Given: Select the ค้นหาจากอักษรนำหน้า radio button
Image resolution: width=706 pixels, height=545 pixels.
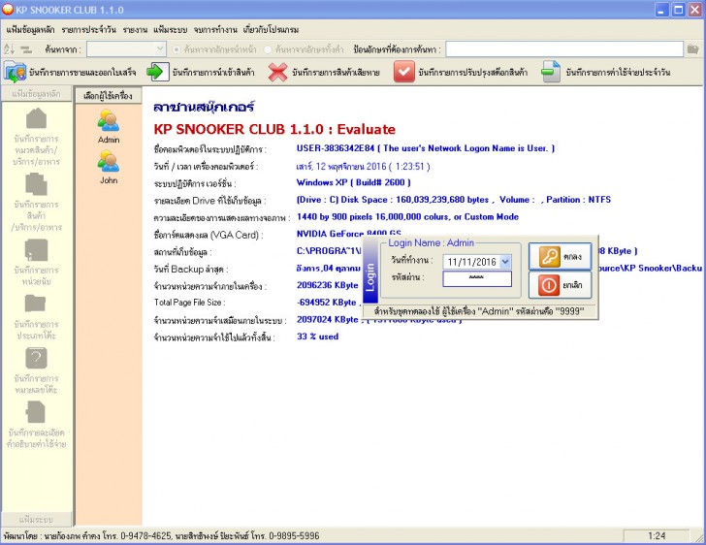Looking at the screenshot, I should (x=176, y=49).
